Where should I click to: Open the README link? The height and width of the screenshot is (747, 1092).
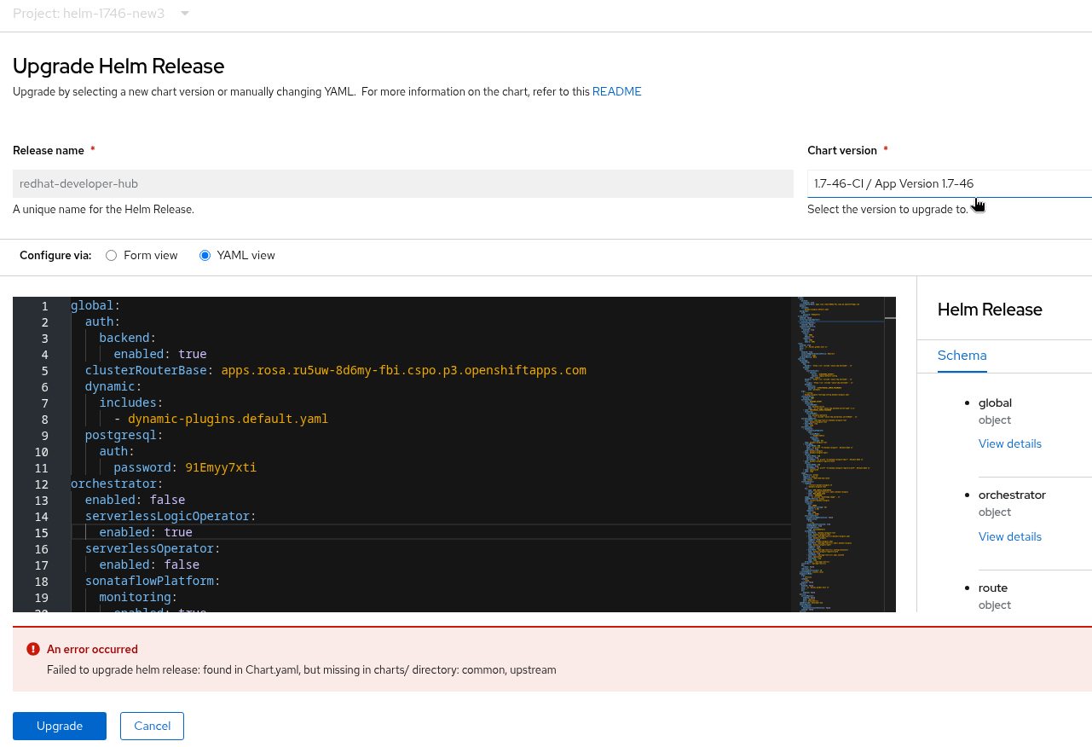pos(616,91)
